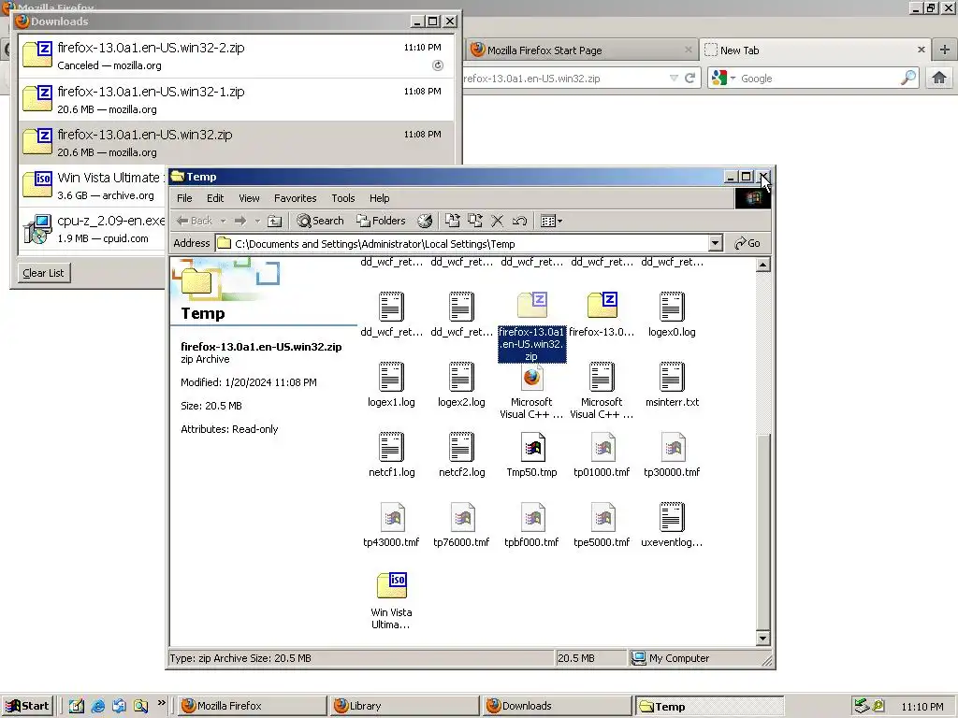Toggle the Folders pane
This screenshot has height=718, width=958.
click(382, 221)
